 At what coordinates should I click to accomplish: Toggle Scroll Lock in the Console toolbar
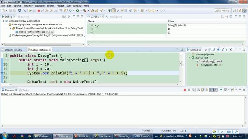coord(203,90)
